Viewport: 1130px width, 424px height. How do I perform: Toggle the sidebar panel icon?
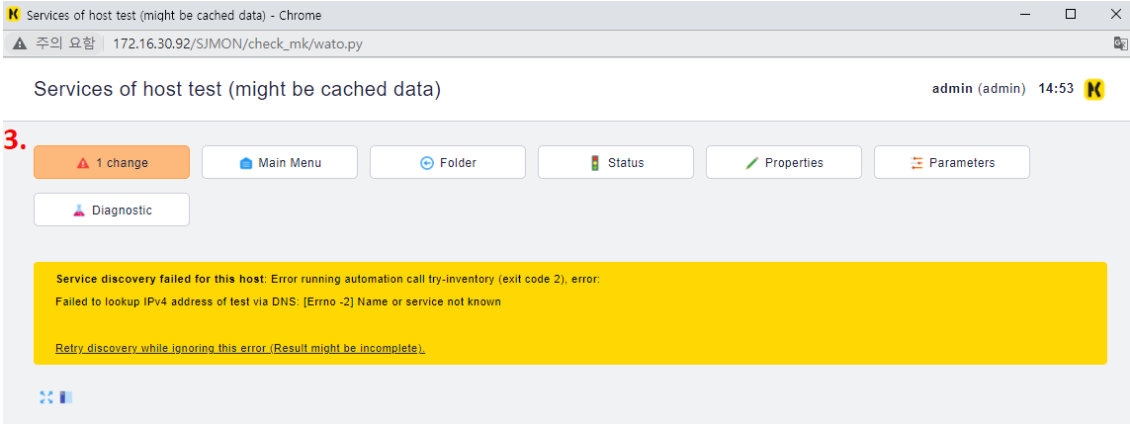(66, 397)
